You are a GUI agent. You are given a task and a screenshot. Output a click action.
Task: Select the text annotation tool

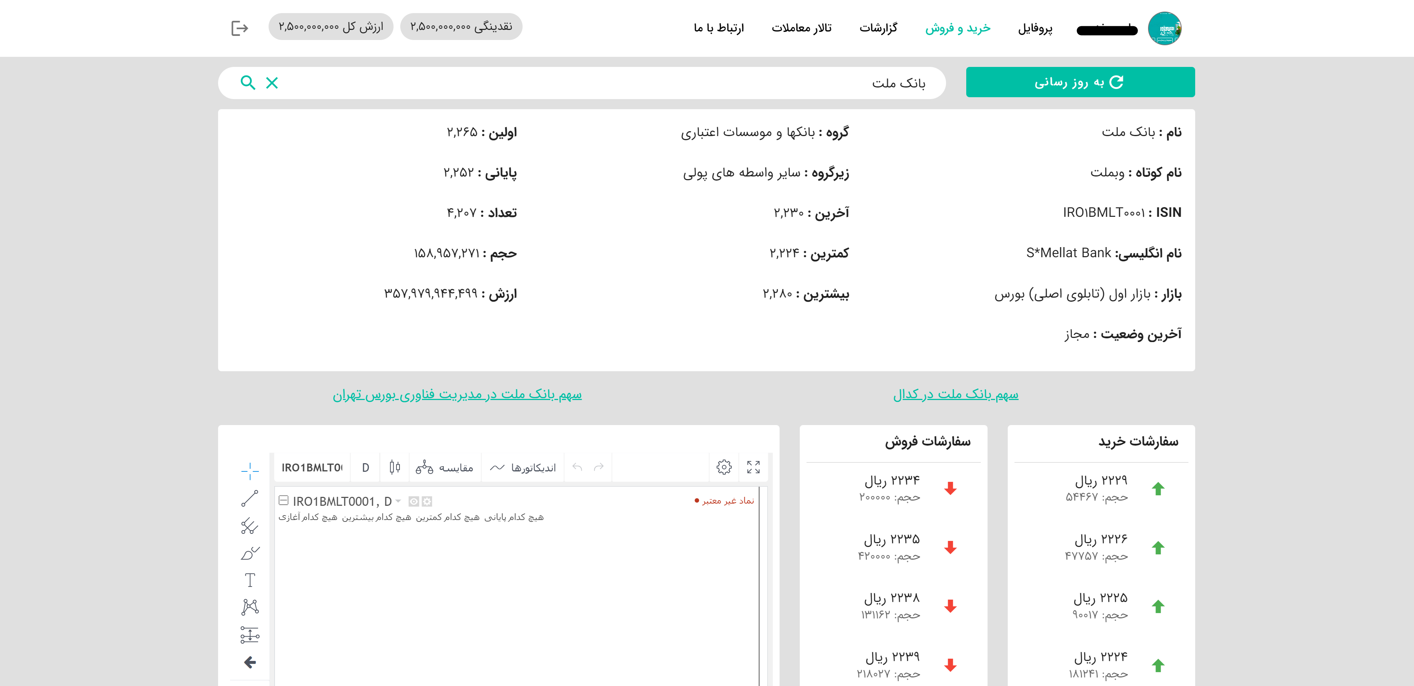[x=250, y=580]
